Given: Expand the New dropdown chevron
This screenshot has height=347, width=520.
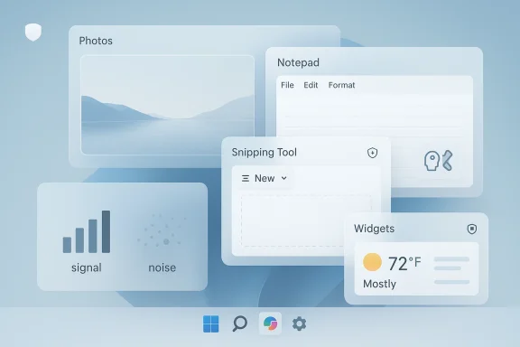Looking at the screenshot, I should 283,178.
